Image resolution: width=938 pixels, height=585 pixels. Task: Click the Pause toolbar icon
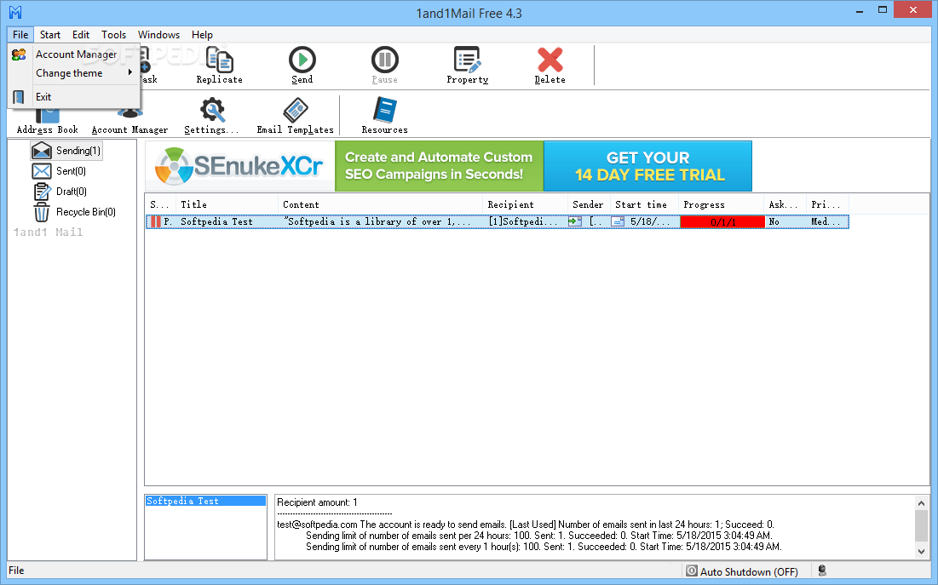(x=384, y=60)
